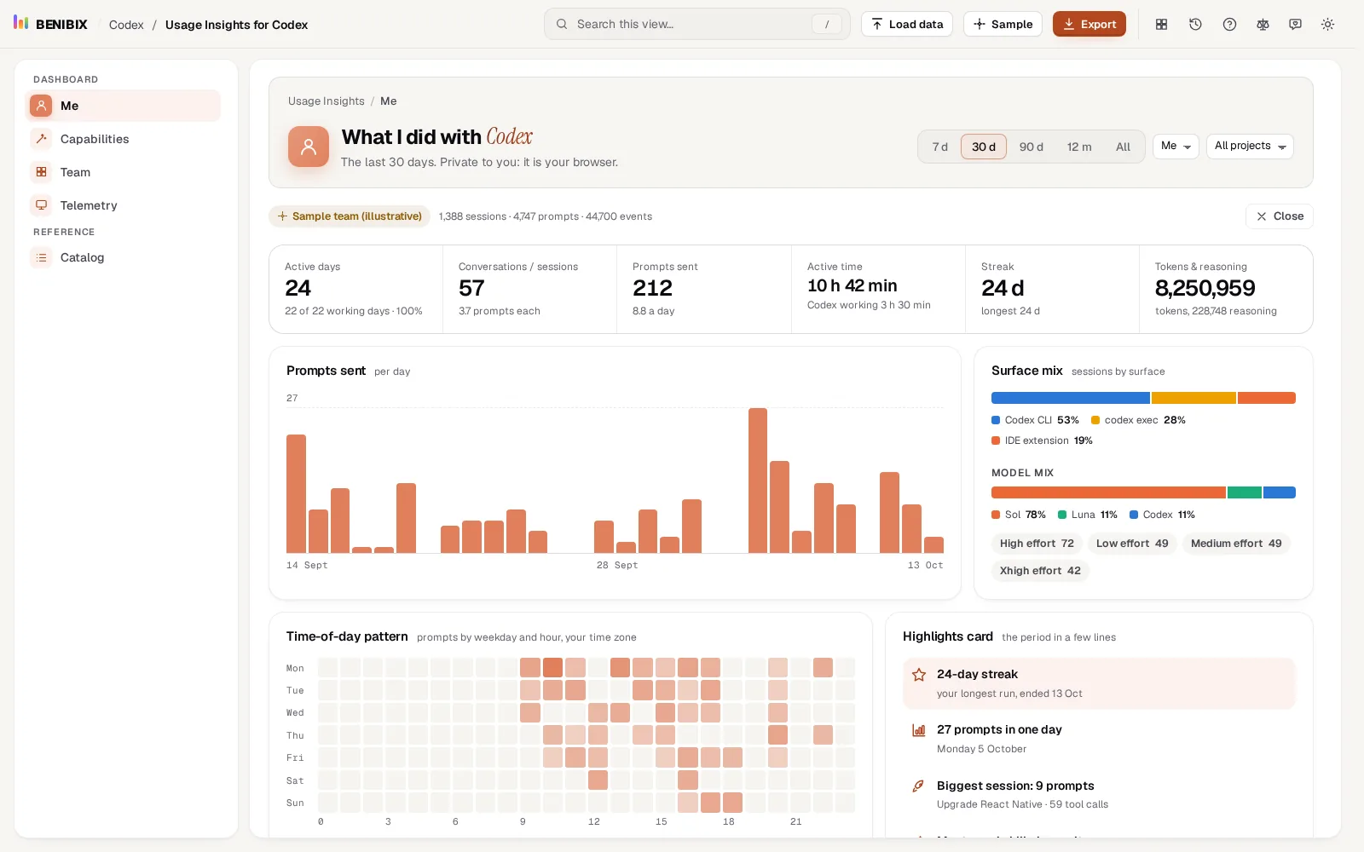Select the 30 d time range
This screenshot has width=1364, height=852.
(x=984, y=147)
